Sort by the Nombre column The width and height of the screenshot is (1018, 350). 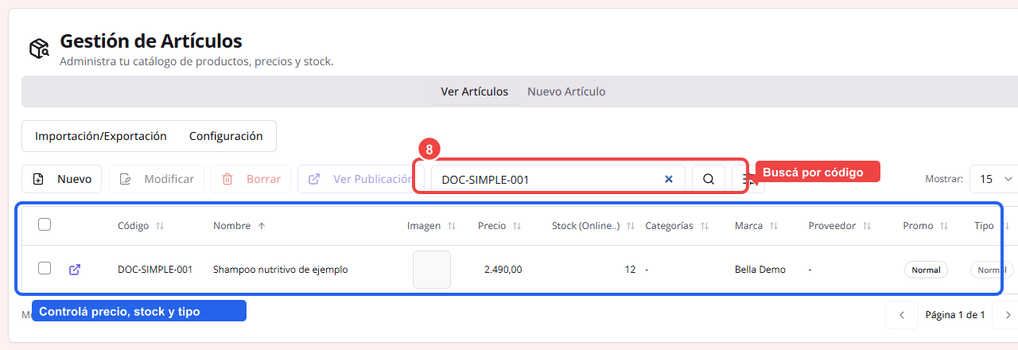click(239, 226)
